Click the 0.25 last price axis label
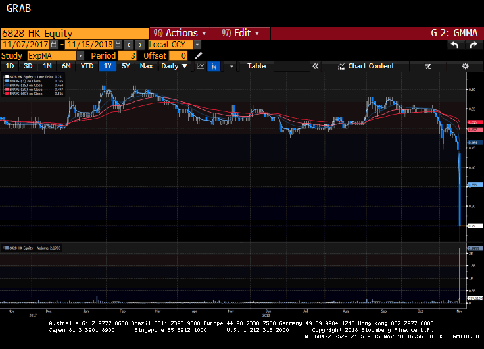Image resolution: width=484 pixels, height=349 pixels. pyautogui.click(x=475, y=226)
